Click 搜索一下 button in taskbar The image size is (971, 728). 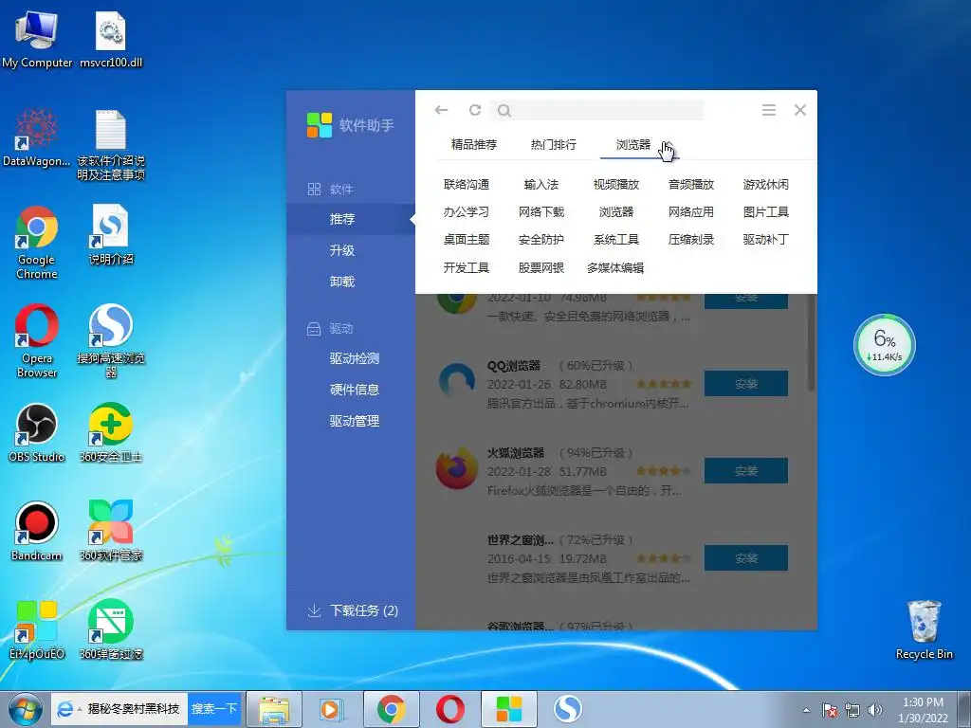(214, 709)
